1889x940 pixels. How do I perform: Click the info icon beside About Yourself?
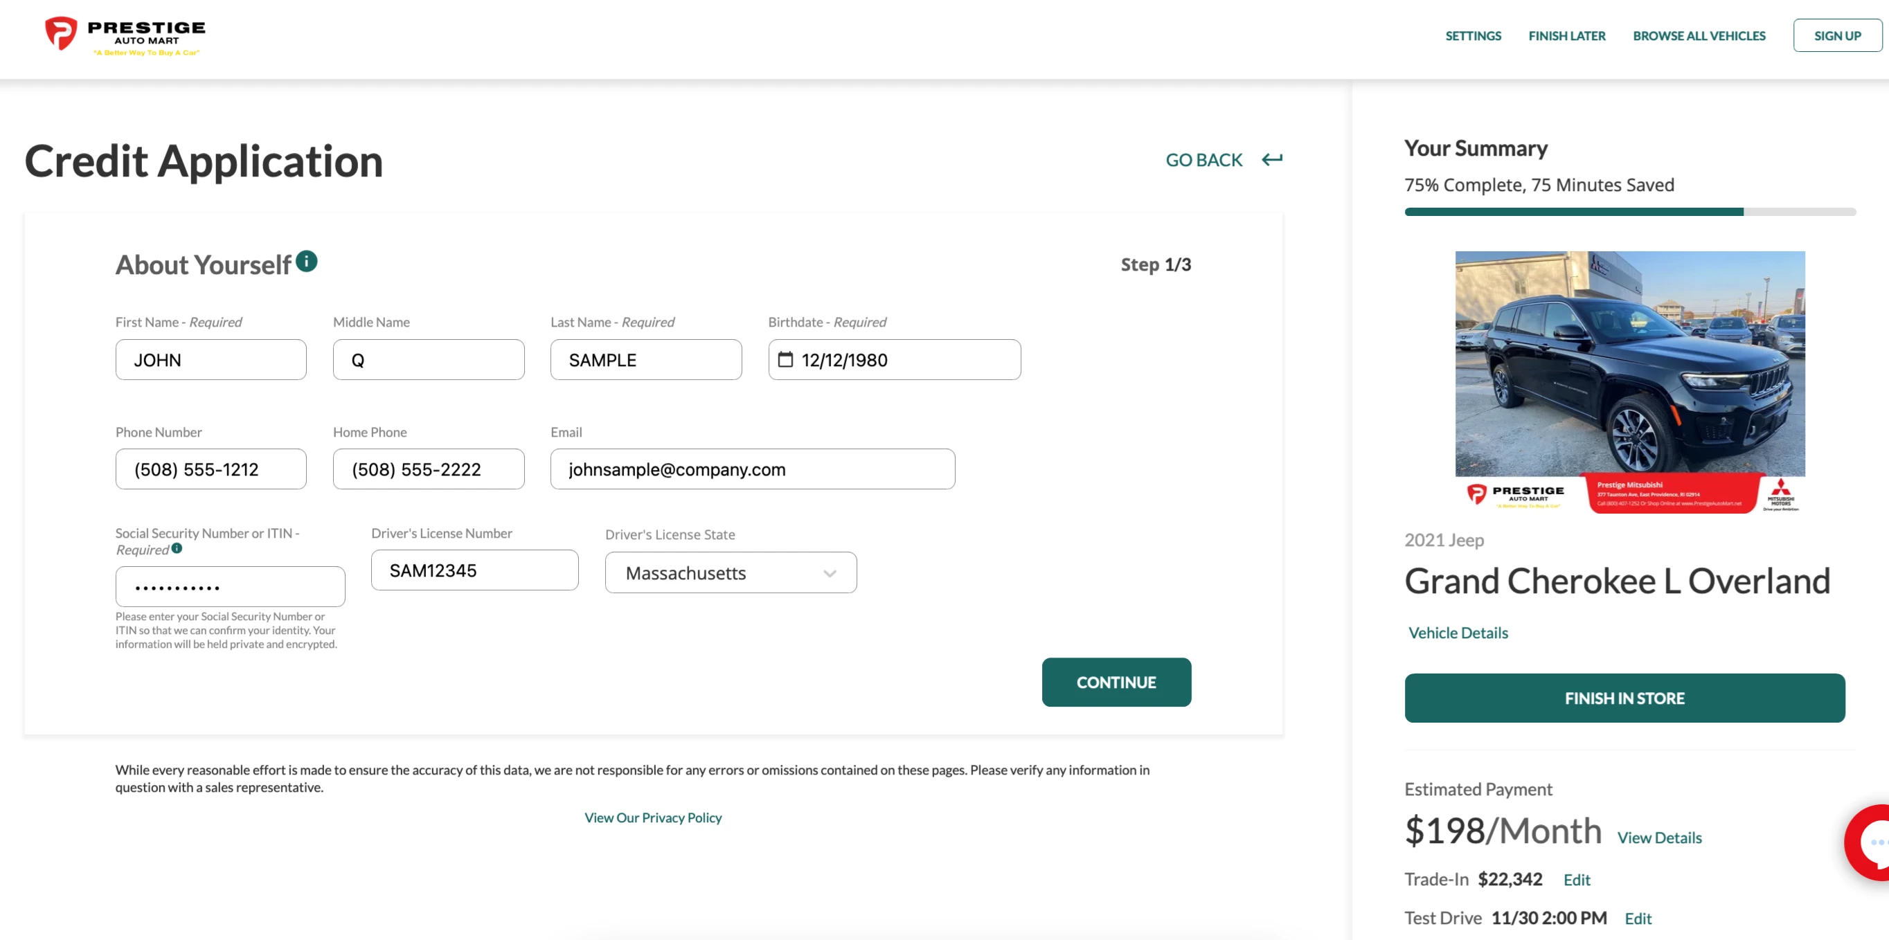(307, 261)
